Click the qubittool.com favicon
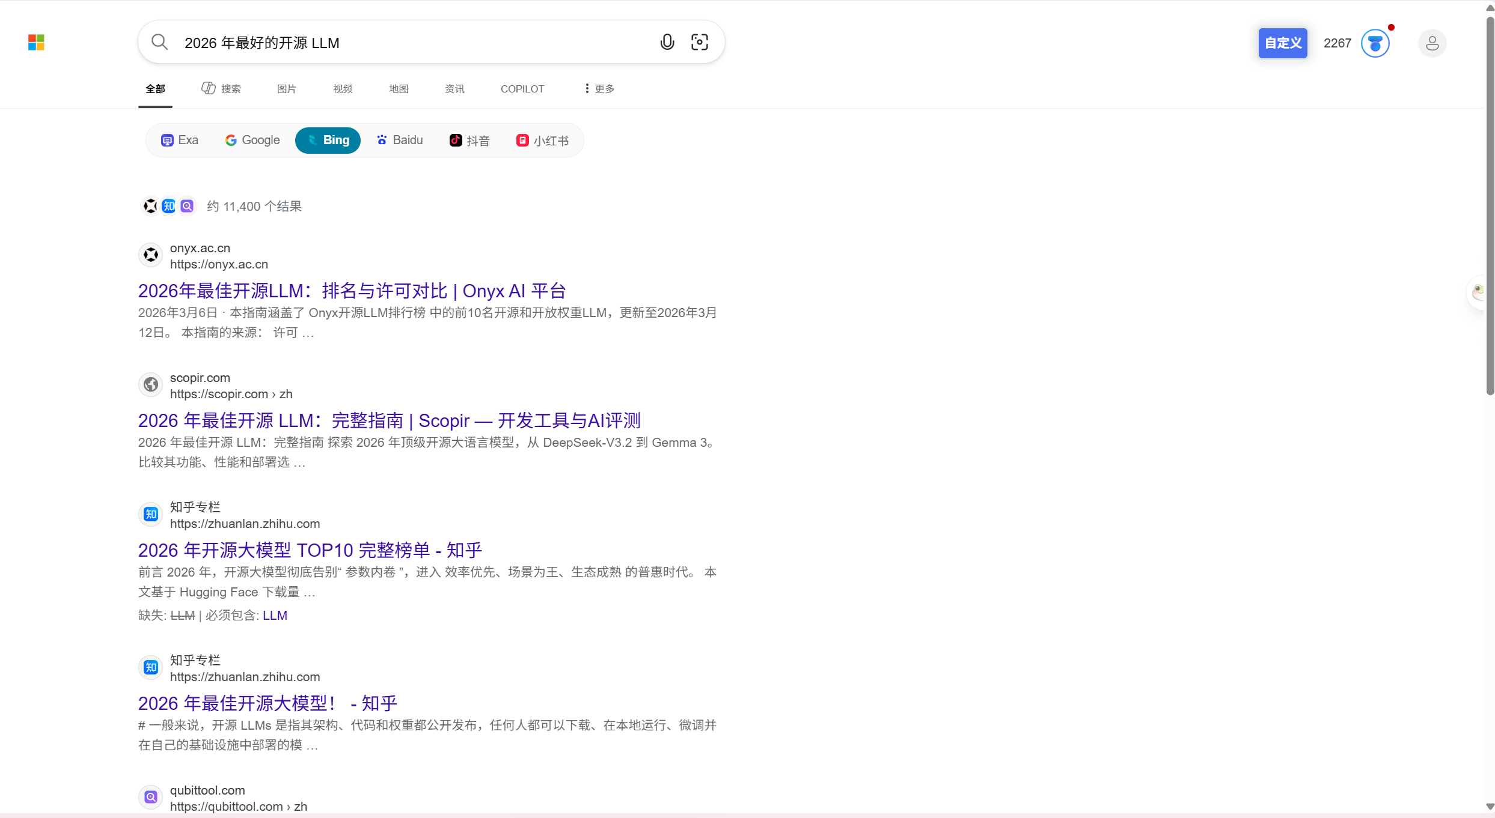The width and height of the screenshot is (1495, 818). coord(150,798)
